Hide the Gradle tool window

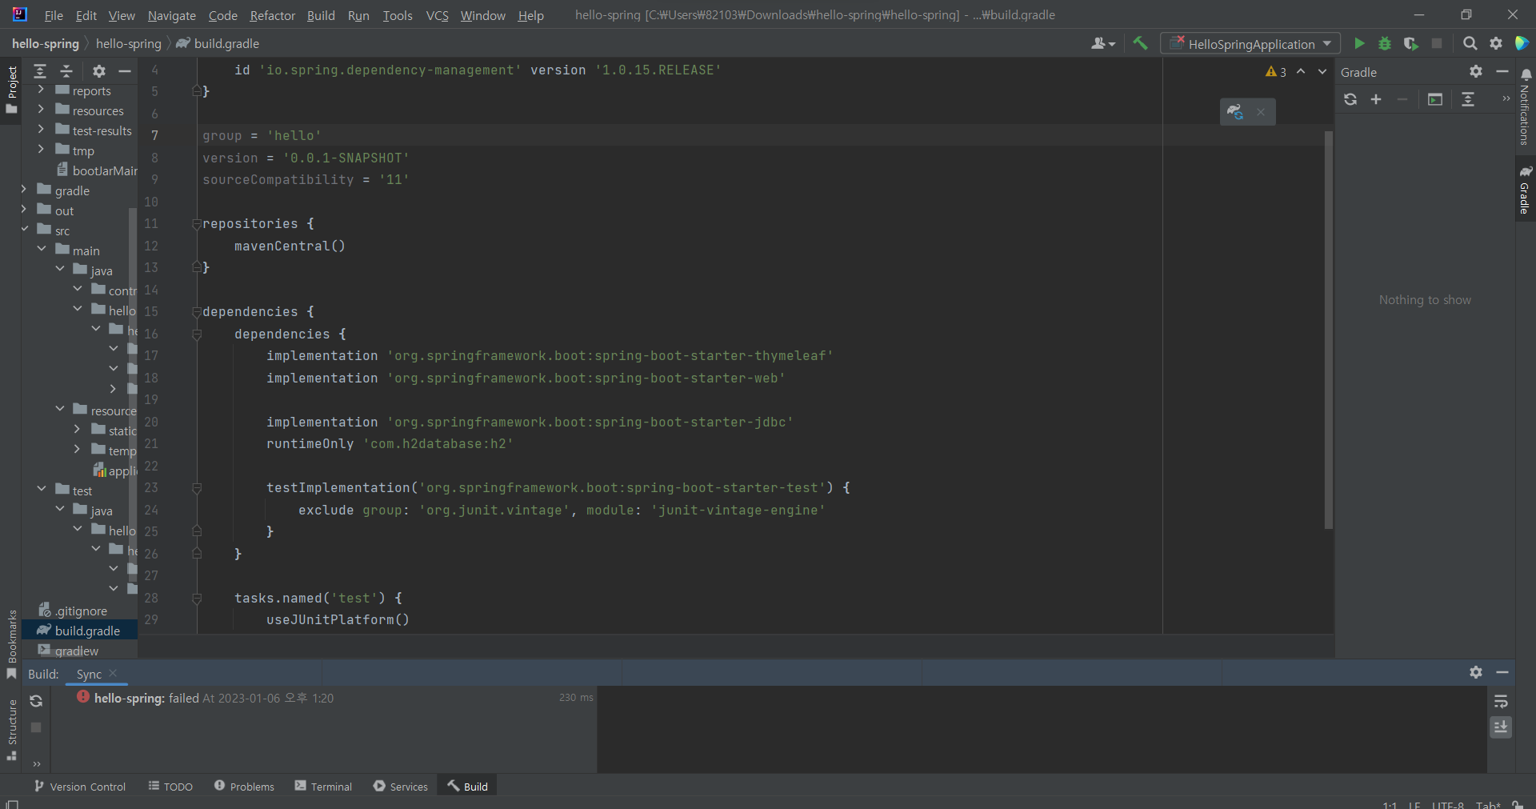tap(1502, 71)
